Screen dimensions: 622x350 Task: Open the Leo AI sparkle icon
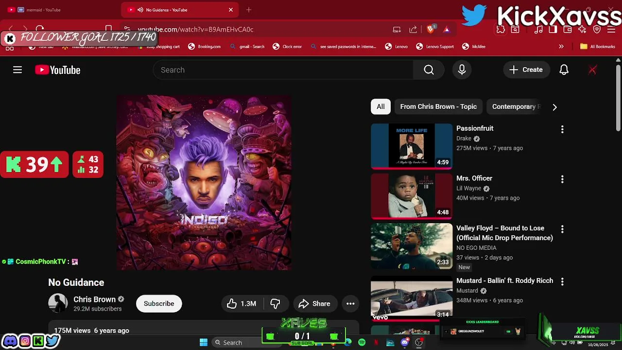[x=582, y=30]
